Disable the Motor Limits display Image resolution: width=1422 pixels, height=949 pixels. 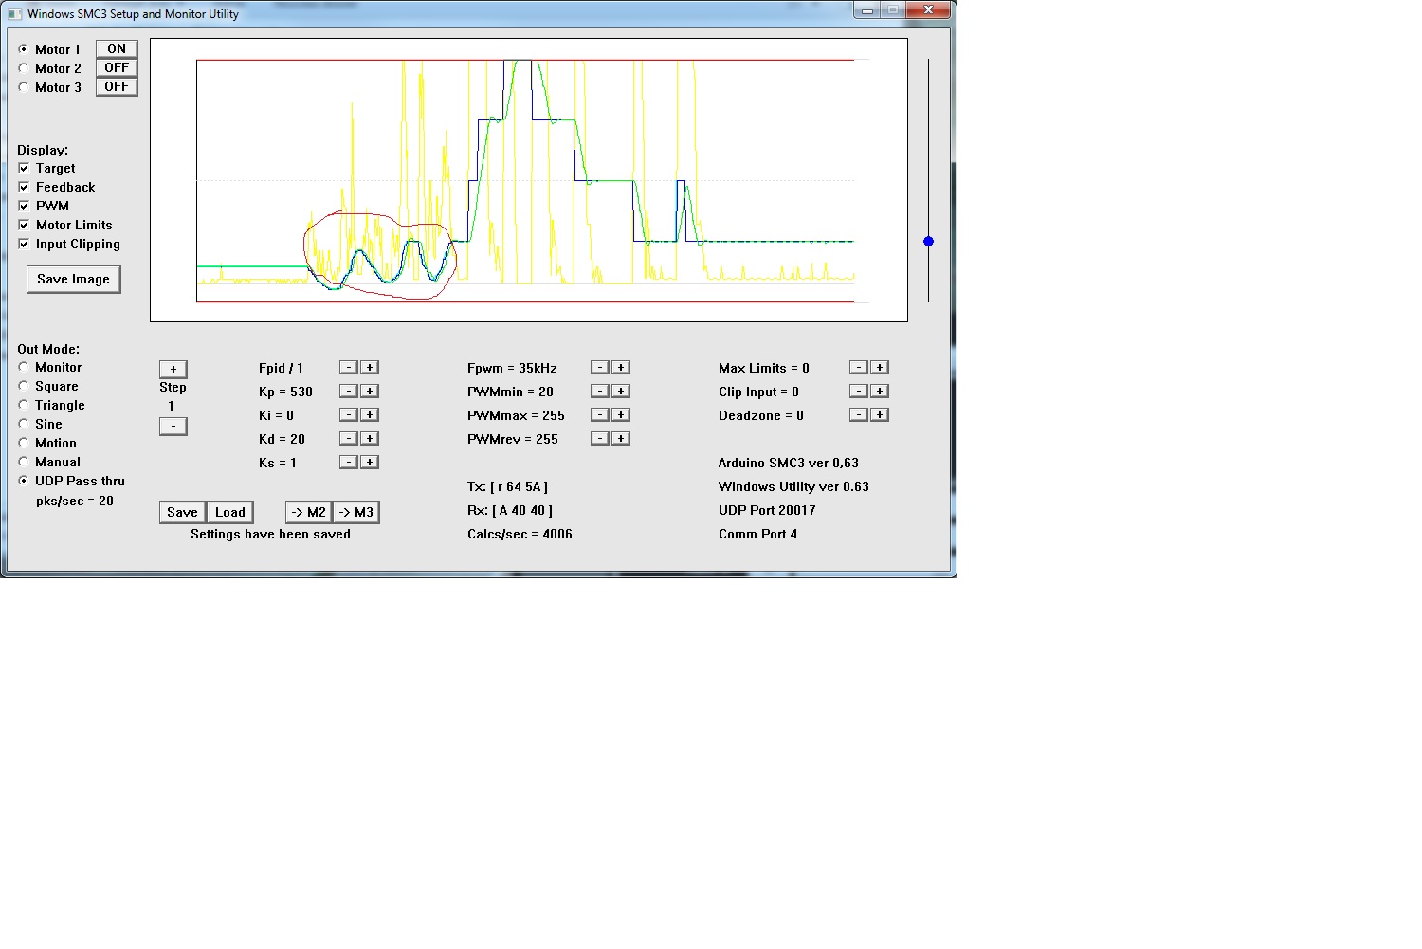point(24,225)
